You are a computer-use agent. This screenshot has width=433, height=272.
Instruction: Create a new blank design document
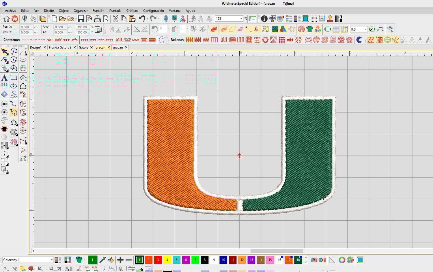click(54, 19)
